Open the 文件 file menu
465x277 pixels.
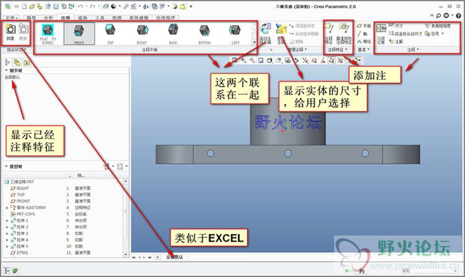pos(11,18)
